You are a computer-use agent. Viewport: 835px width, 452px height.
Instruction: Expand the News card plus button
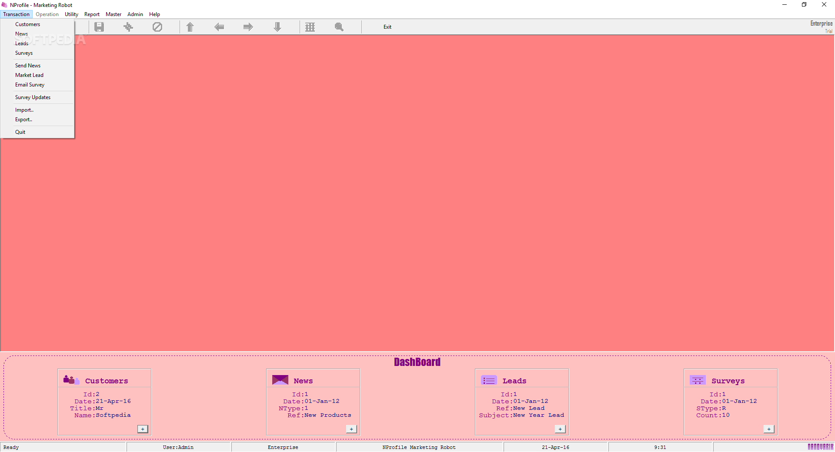coord(351,429)
